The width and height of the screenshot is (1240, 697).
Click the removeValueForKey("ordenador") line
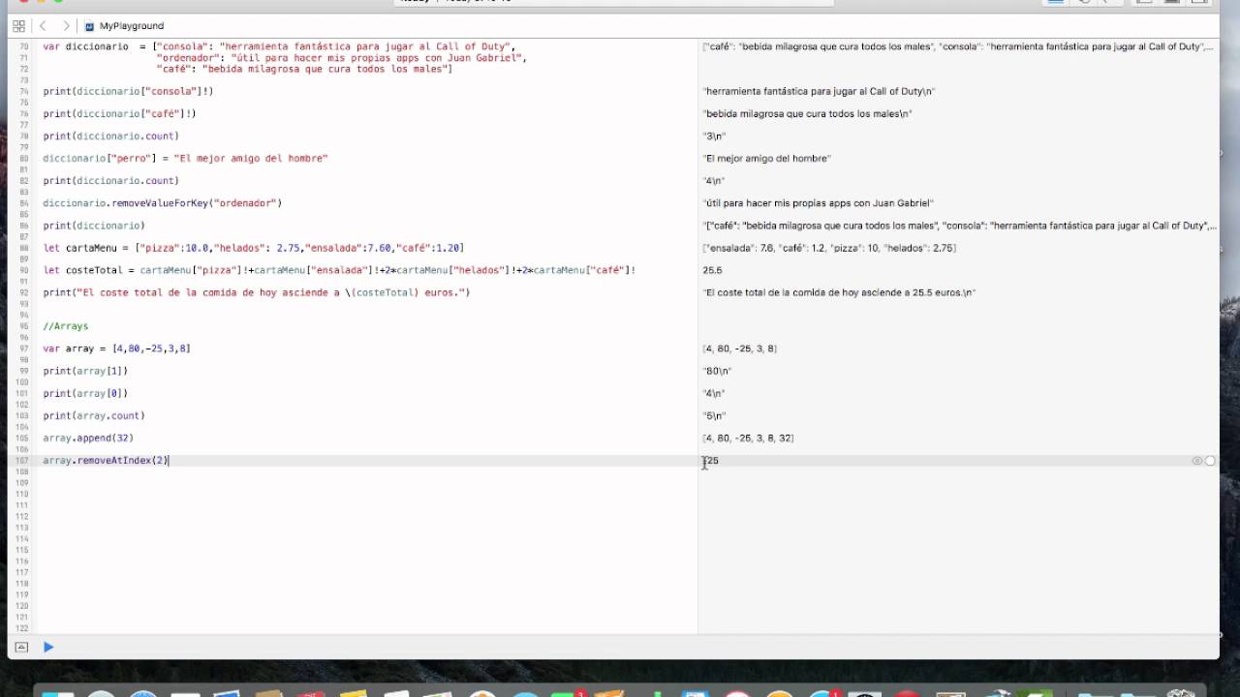(x=162, y=203)
